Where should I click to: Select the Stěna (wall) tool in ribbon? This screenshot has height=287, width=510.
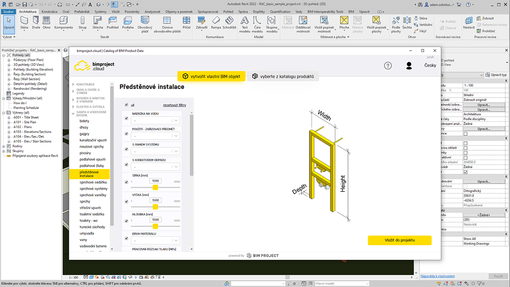point(24,23)
